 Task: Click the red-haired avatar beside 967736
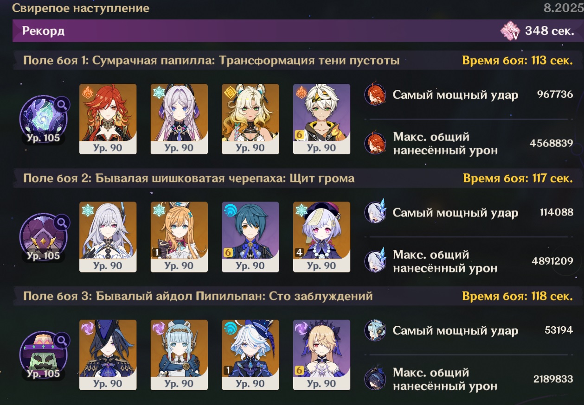click(375, 95)
